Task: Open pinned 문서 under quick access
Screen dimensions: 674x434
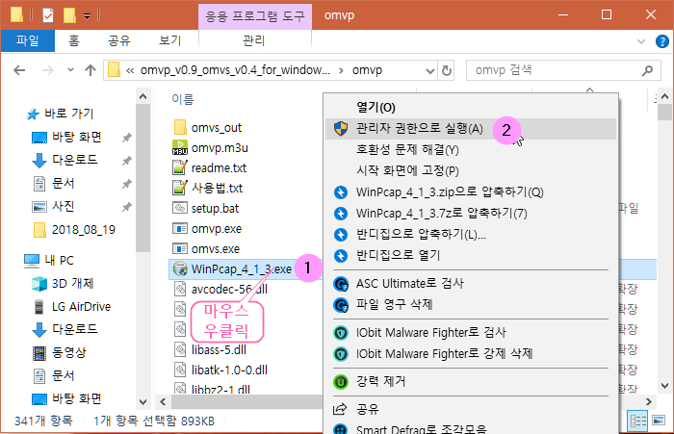Action: (x=64, y=184)
